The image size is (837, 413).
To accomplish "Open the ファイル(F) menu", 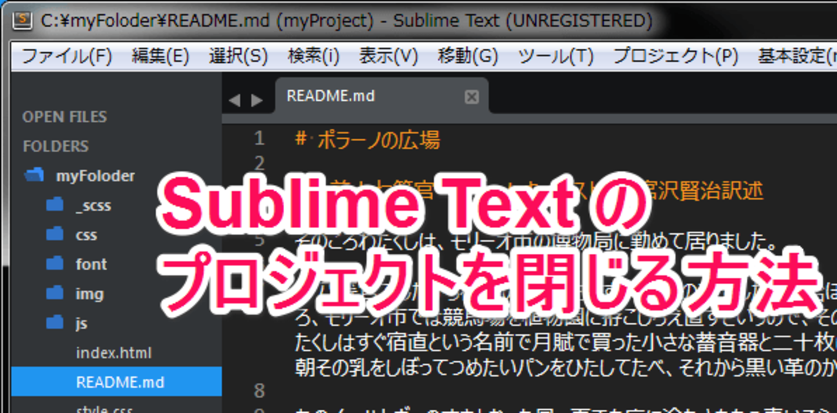I will point(67,56).
